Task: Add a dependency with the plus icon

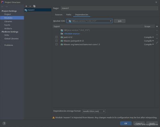Action: click(157, 26)
